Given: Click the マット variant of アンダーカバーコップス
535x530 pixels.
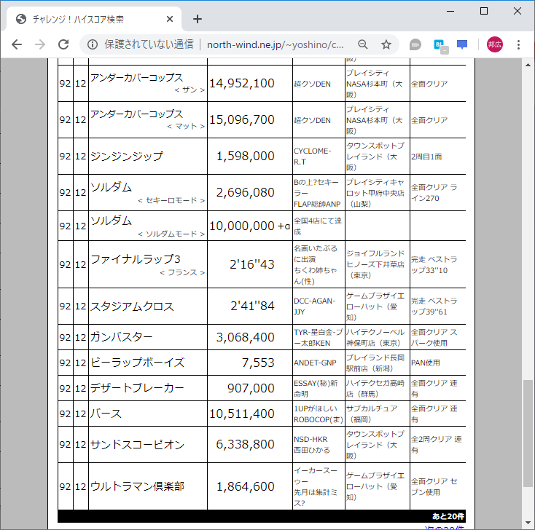Looking at the screenshot, I should point(186,127).
